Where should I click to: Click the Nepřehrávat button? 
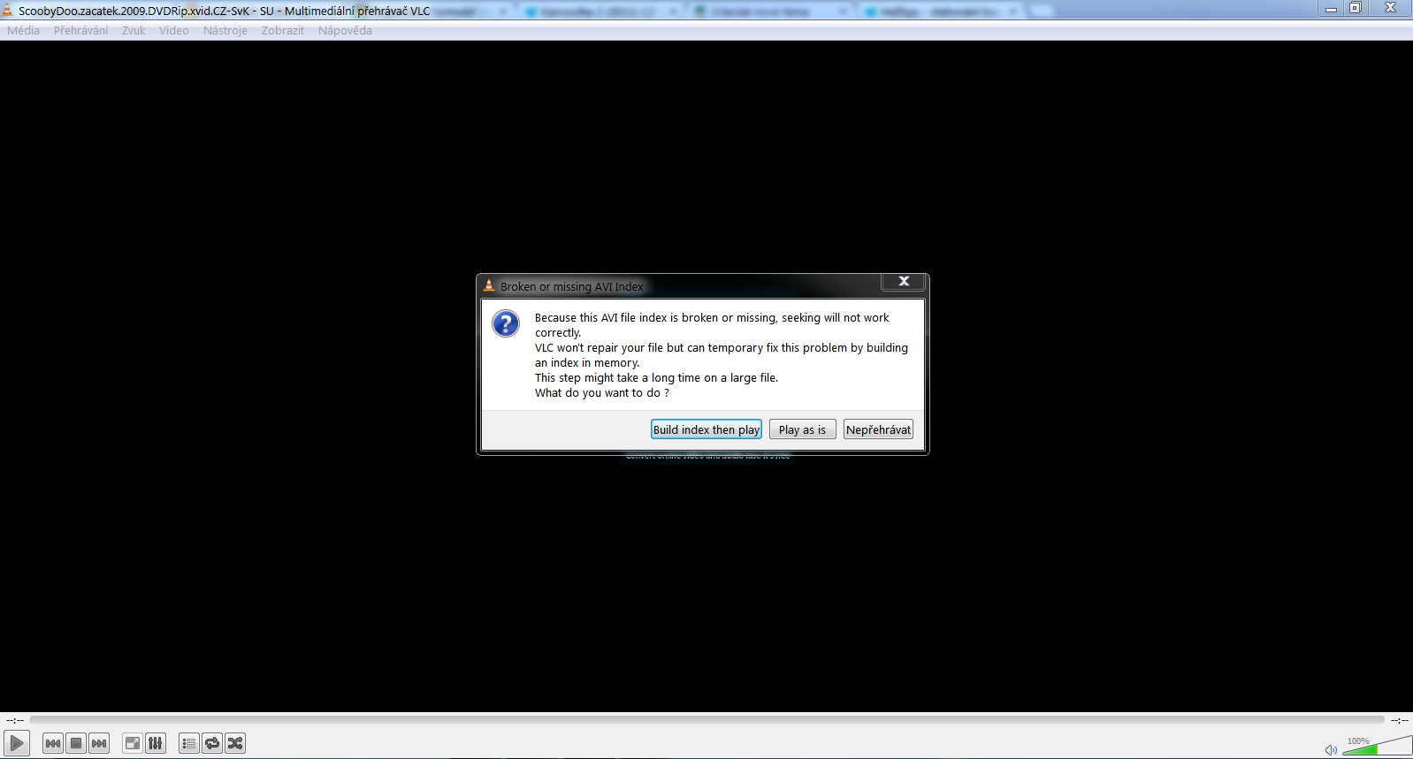878,429
